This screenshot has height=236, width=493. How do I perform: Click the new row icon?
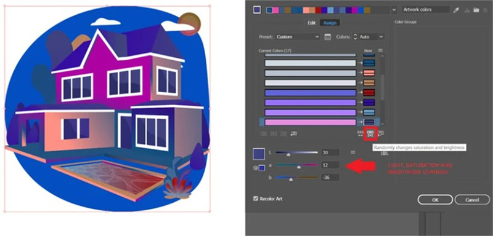tap(294, 134)
